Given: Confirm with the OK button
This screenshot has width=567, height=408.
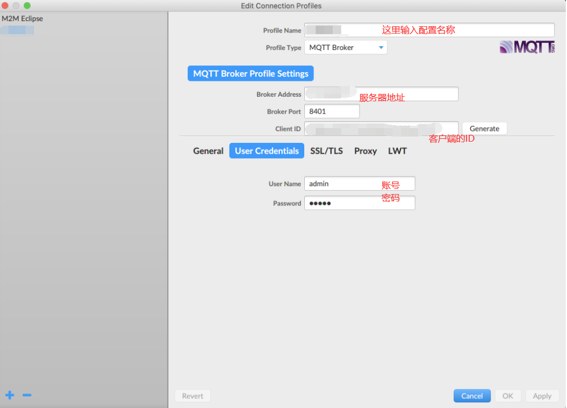Looking at the screenshot, I should pyautogui.click(x=508, y=396).
